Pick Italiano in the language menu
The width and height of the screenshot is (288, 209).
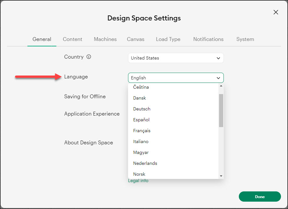tap(140, 141)
